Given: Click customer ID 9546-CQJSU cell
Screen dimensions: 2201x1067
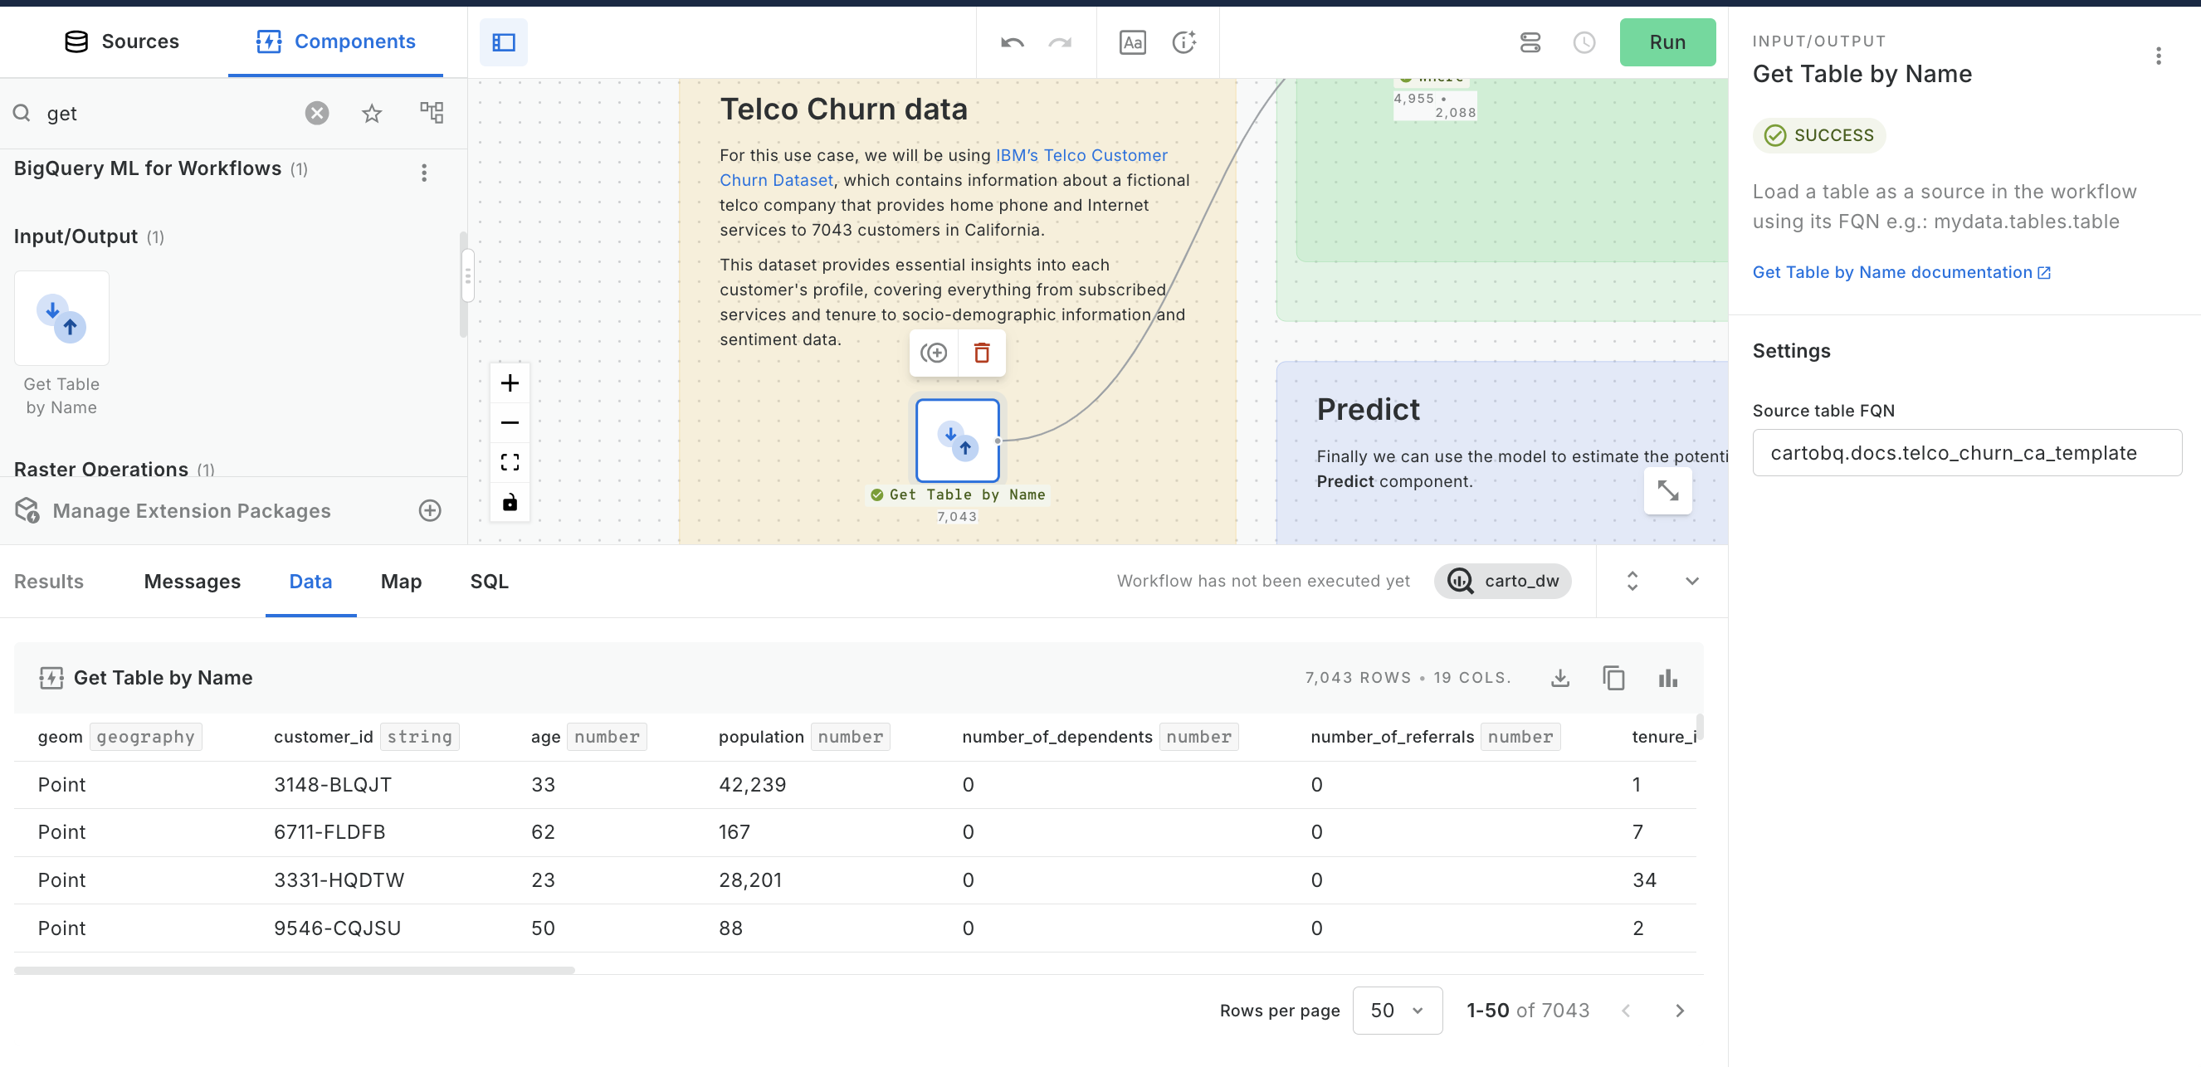Looking at the screenshot, I should pyautogui.click(x=337, y=928).
